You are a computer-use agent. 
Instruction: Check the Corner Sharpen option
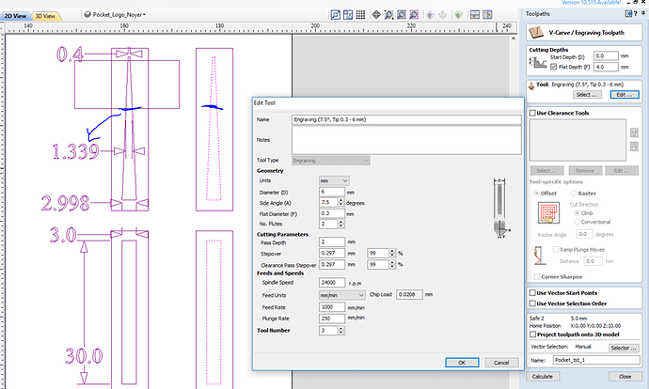(537, 277)
